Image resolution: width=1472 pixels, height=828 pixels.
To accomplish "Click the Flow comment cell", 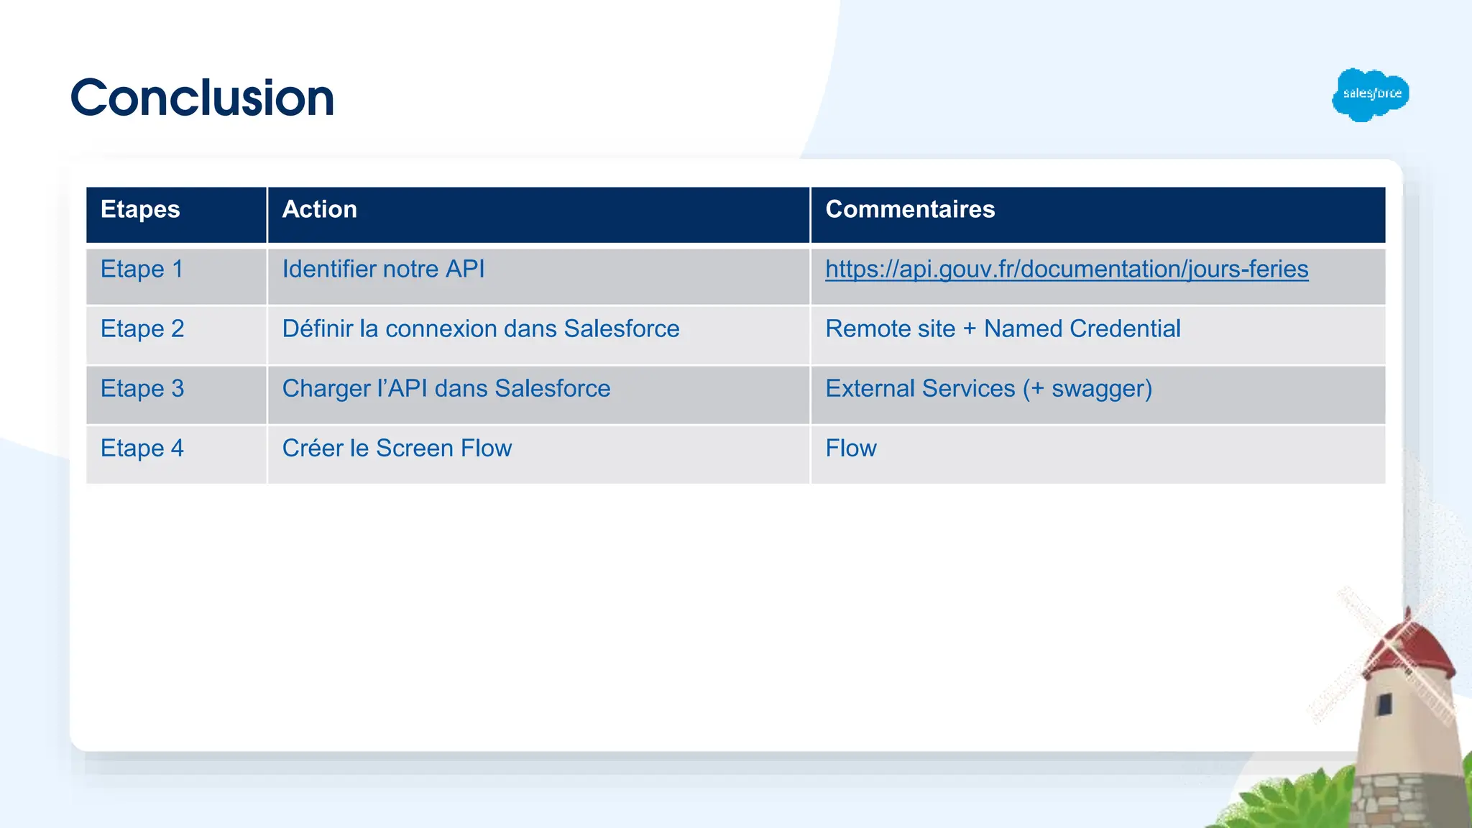I will click(x=1098, y=455).
